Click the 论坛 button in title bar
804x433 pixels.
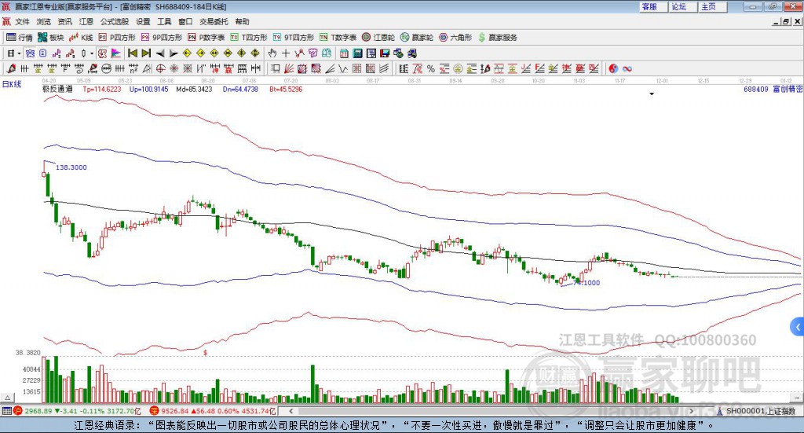pyautogui.click(x=683, y=6)
